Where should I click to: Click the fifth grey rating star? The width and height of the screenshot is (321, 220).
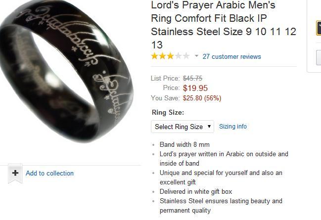(186, 56)
